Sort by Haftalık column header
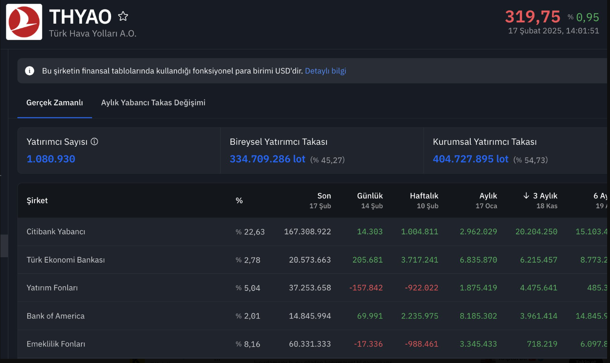The image size is (610, 363). (x=424, y=196)
